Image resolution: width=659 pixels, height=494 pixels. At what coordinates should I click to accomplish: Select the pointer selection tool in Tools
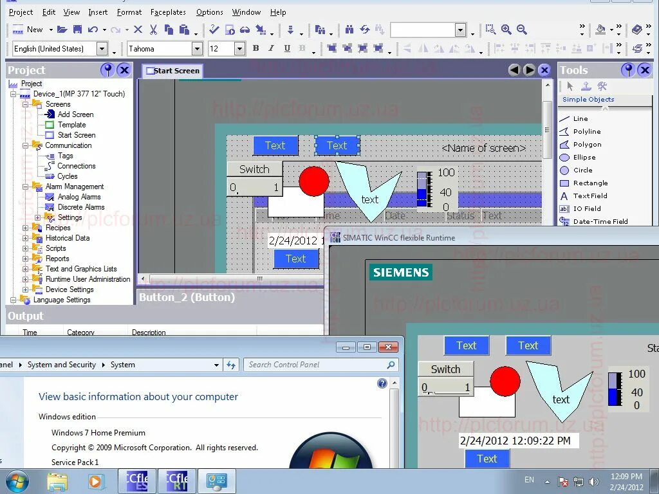pyautogui.click(x=570, y=86)
